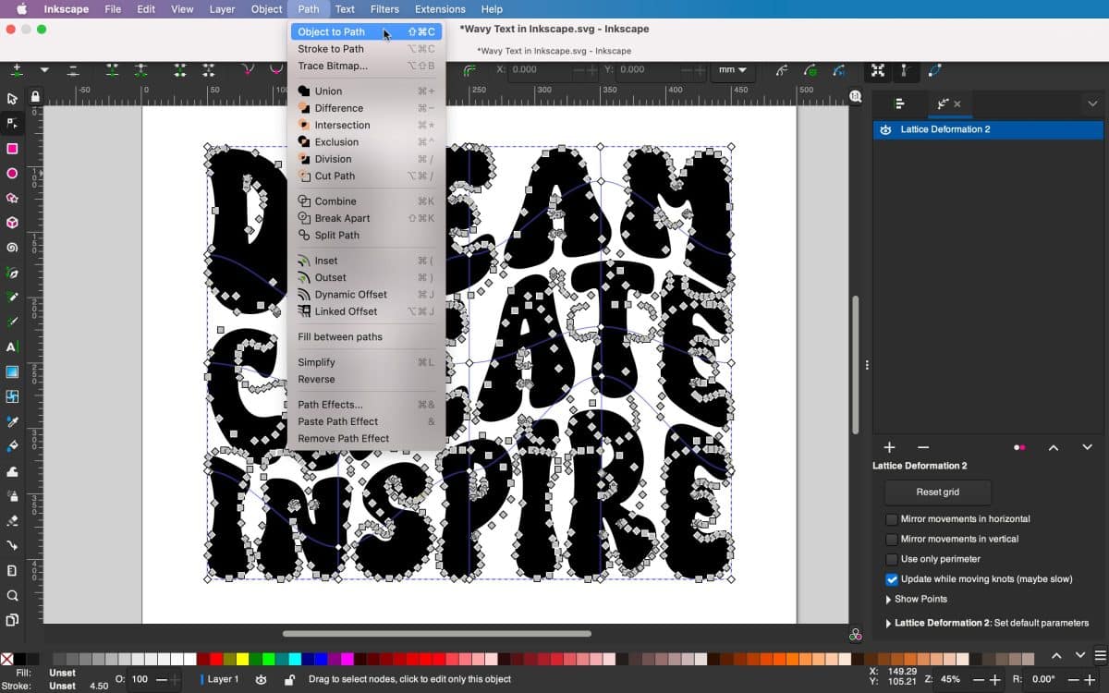Move path effect down with arrow
1109x693 pixels.
1087,447
